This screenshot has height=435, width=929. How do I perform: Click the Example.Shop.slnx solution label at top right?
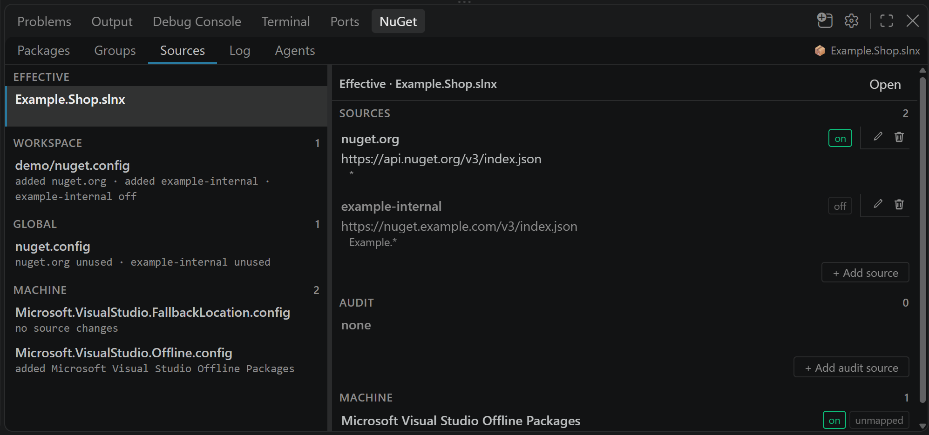pyautogui.click(x=875, y=51)
